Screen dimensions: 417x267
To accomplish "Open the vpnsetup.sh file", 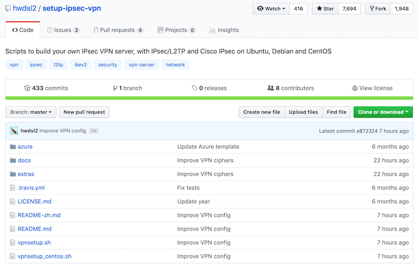I will coord(35,242).
